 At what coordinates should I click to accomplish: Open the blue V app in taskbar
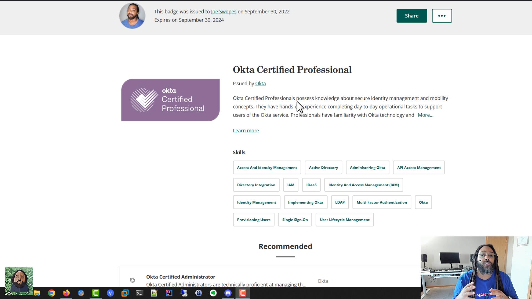pos(110,293)
